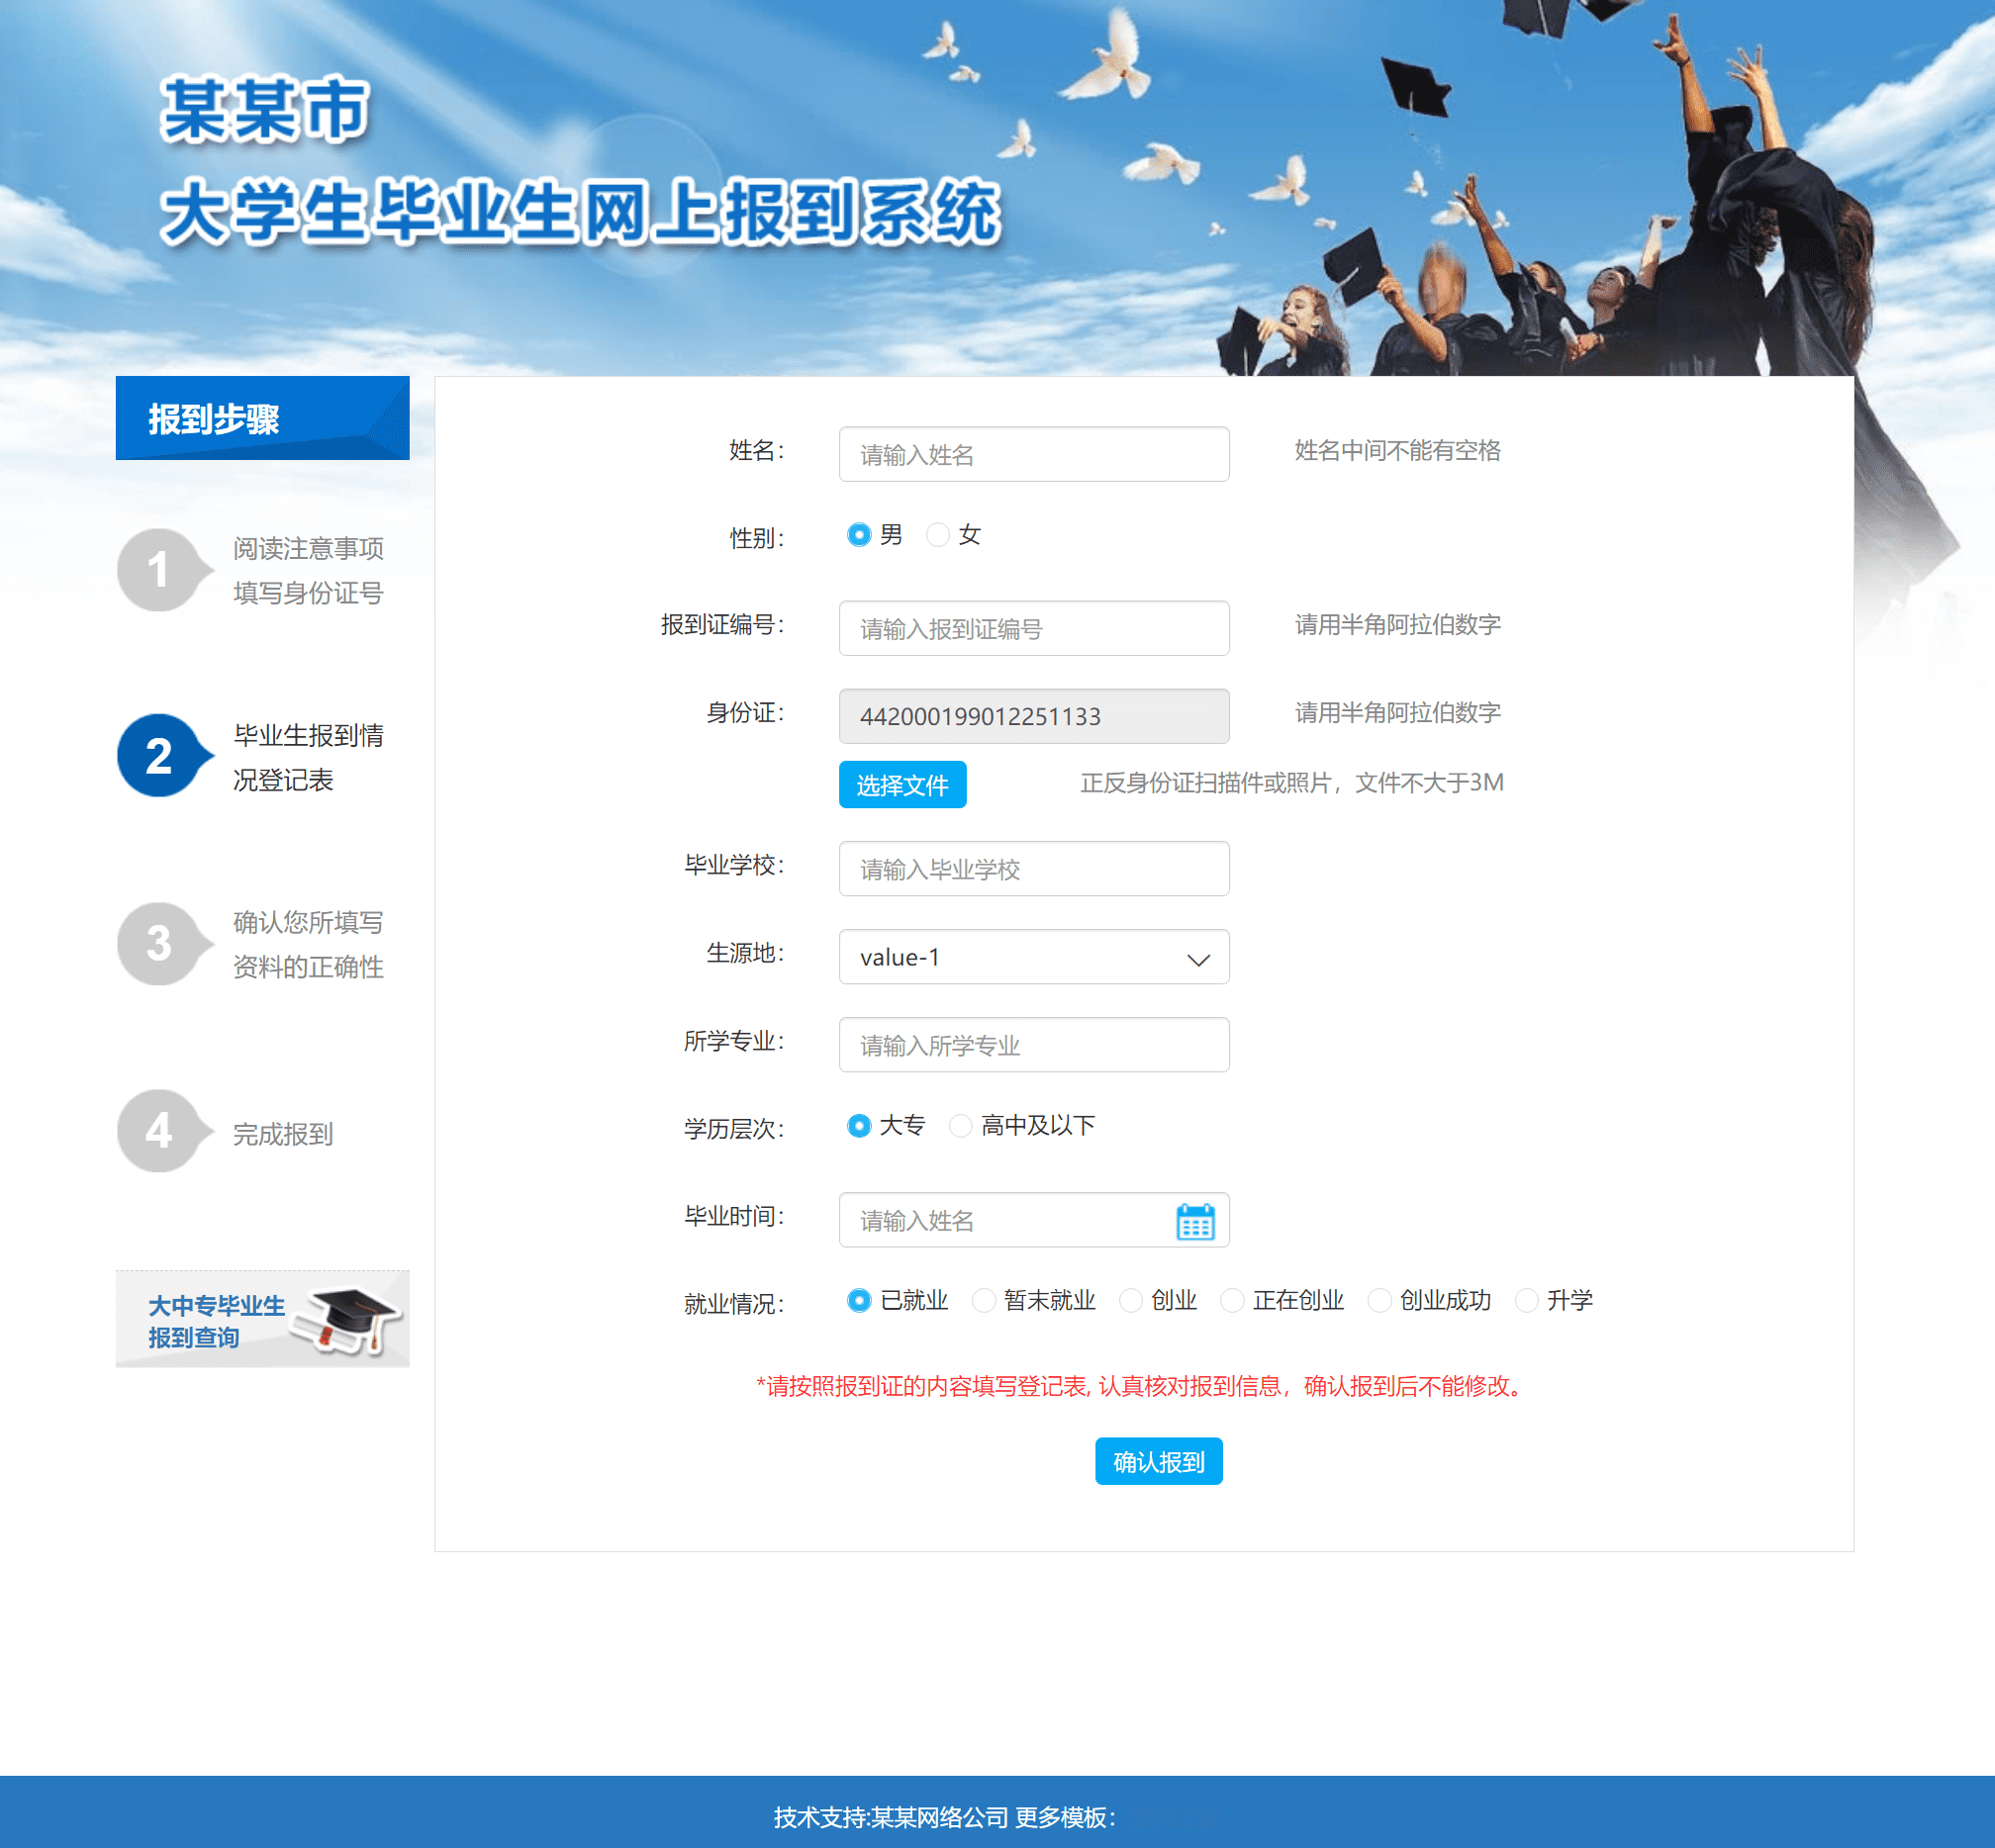Screen dimensions: 1995x1848
Task: Select 正在创业 employment status
Action: coord(1233,1300)
